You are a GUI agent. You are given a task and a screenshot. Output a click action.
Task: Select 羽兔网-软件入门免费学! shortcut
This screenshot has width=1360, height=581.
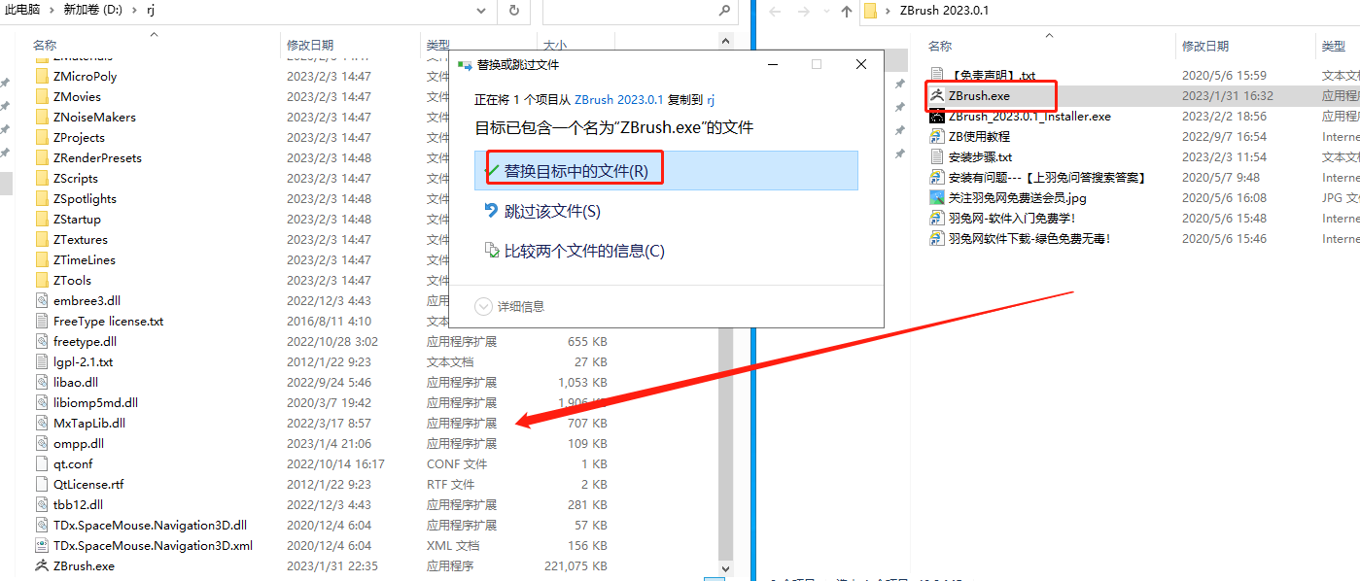pyautogui.click(x=1012, y=218)
